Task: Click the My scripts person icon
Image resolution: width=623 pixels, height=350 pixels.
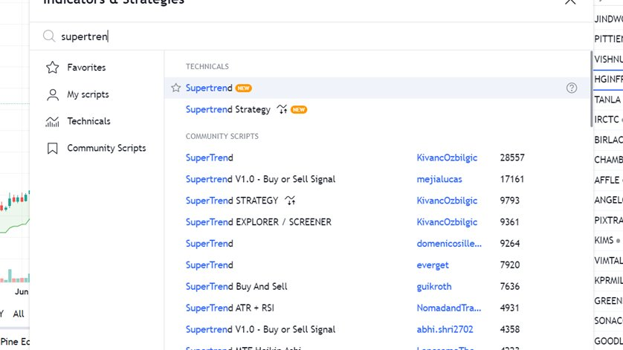Action: pyautogui.click(x=53, y=94)
